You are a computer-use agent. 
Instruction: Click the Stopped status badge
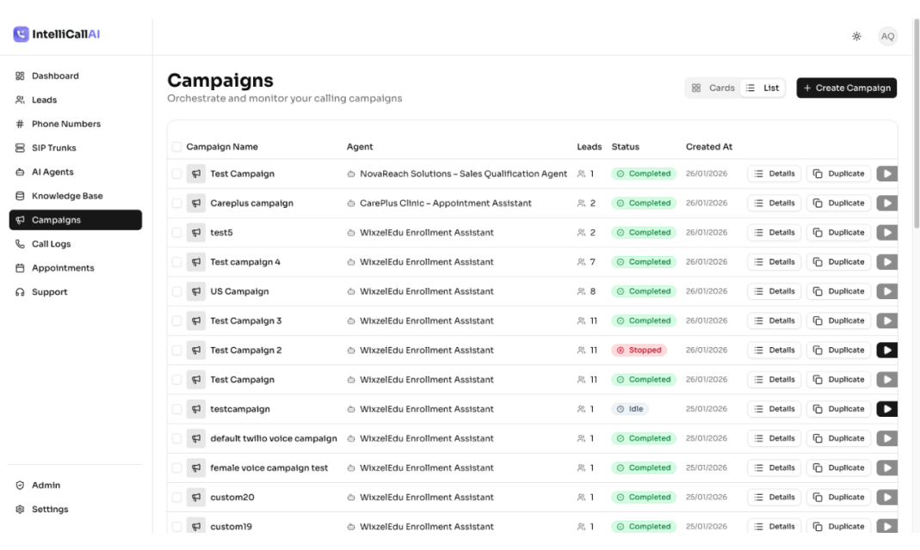tap(639, 351)
